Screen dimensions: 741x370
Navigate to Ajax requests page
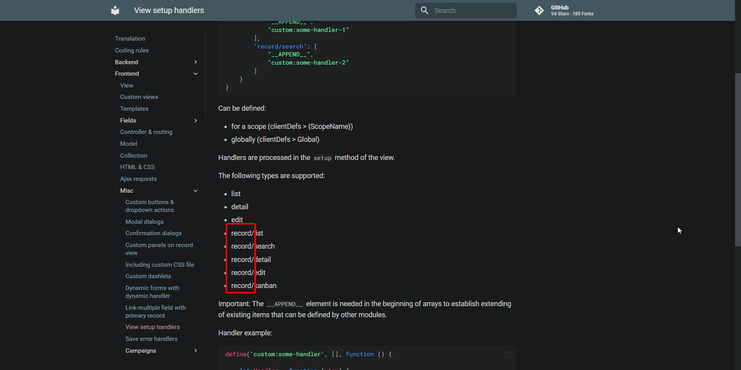point(138,179)
